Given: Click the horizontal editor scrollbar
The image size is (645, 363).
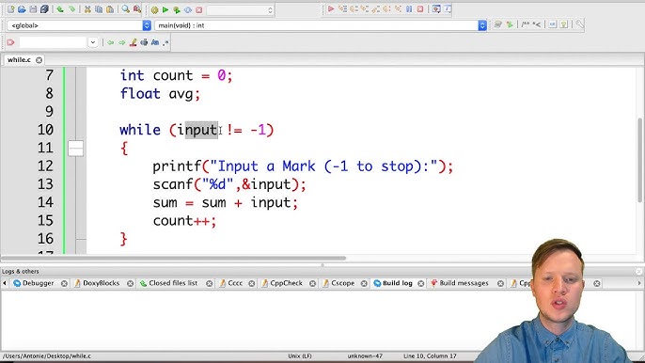Looking at the screenshot, I should click(x=174, y=259).
